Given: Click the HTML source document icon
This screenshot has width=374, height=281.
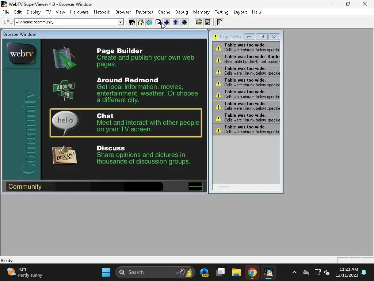Looking at the screenshot, I should point(220,22).
